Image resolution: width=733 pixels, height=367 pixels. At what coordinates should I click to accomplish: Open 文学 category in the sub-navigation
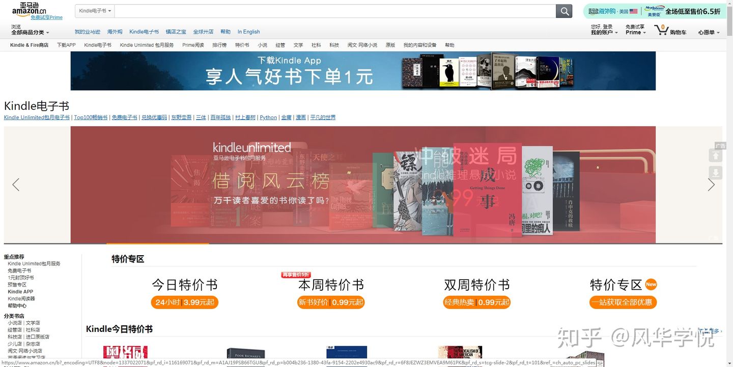coord(298,45)
